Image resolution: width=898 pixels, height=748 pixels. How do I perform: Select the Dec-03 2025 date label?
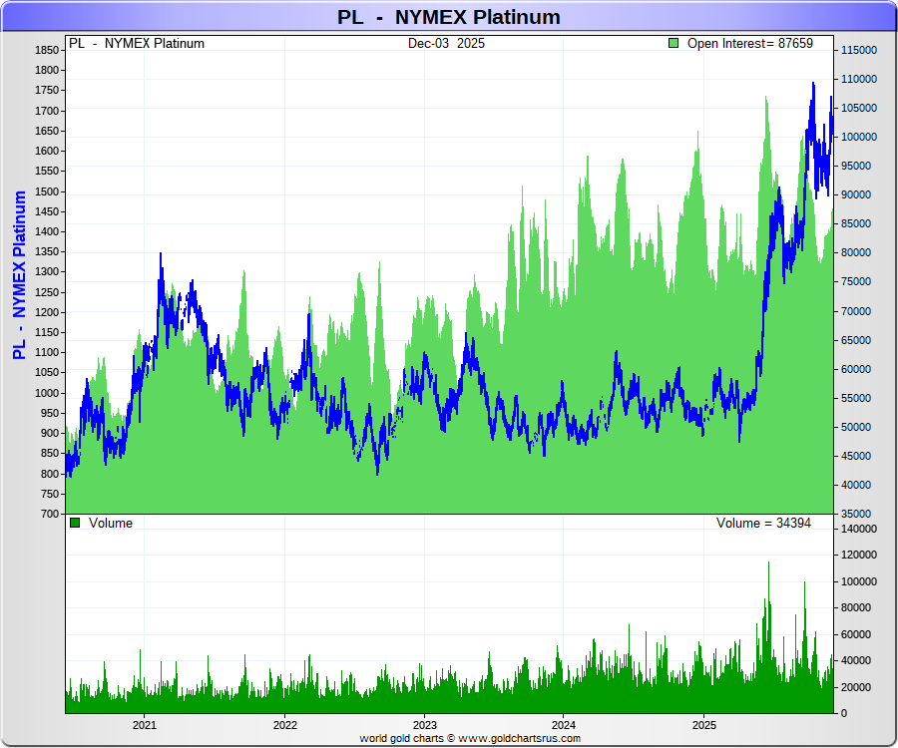click(x=446, y=44)
